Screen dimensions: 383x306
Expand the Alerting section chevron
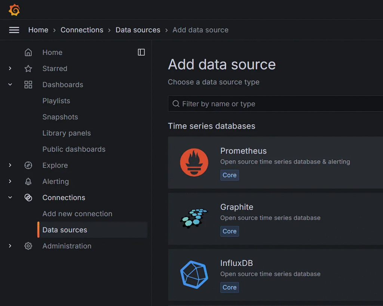tap(10, 181)
